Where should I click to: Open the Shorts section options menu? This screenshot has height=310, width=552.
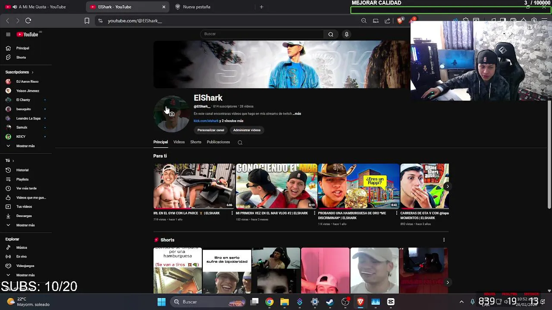pyautogui.click(x=444, y=240)
